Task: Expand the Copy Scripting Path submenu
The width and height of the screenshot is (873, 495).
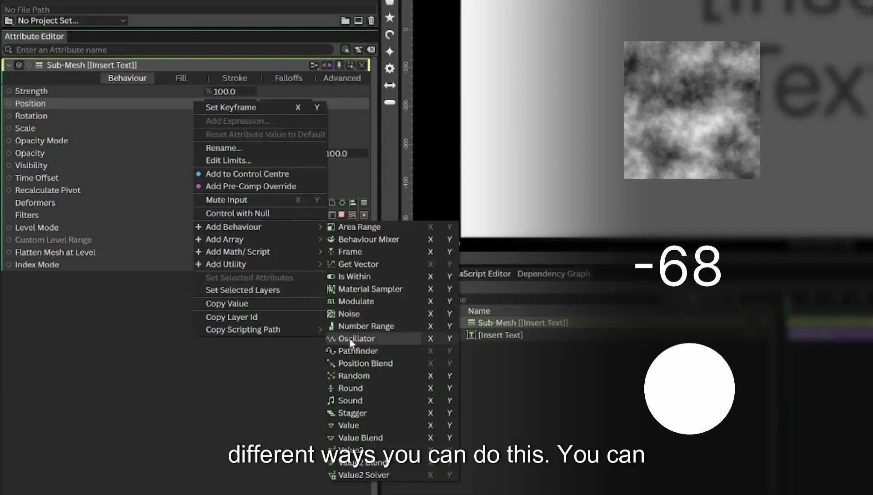Action: point(260,330)
